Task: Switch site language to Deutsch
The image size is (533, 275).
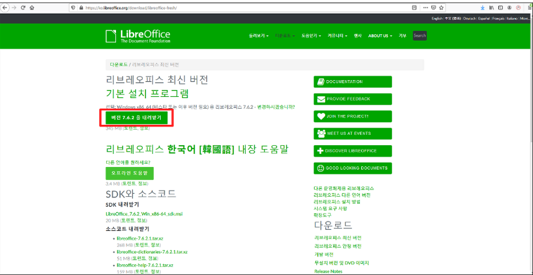Action: [470, 19]
